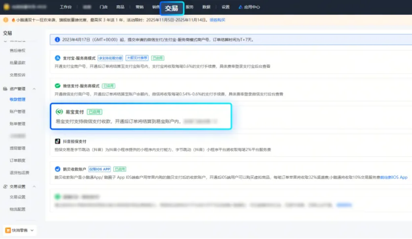Click the 交易 sidebar heading

(x=8, y=33)
